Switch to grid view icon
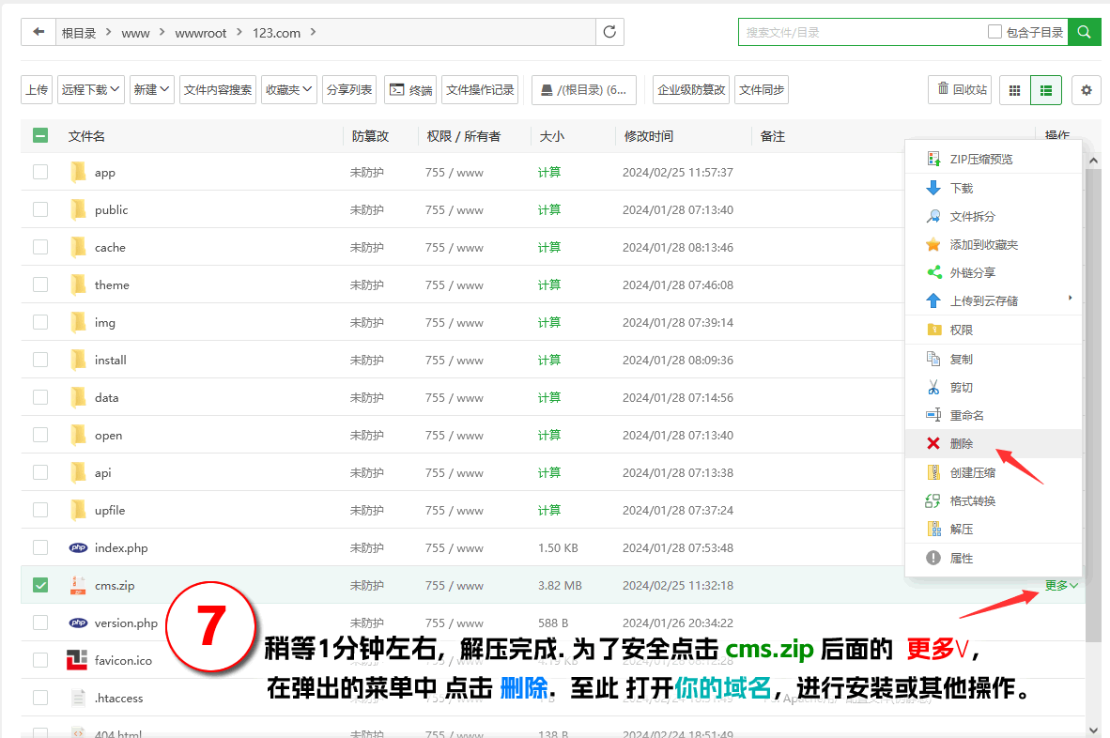The height and width of the screenshot is (738, 1110). pyautogui.click(x=1014, y=90)
